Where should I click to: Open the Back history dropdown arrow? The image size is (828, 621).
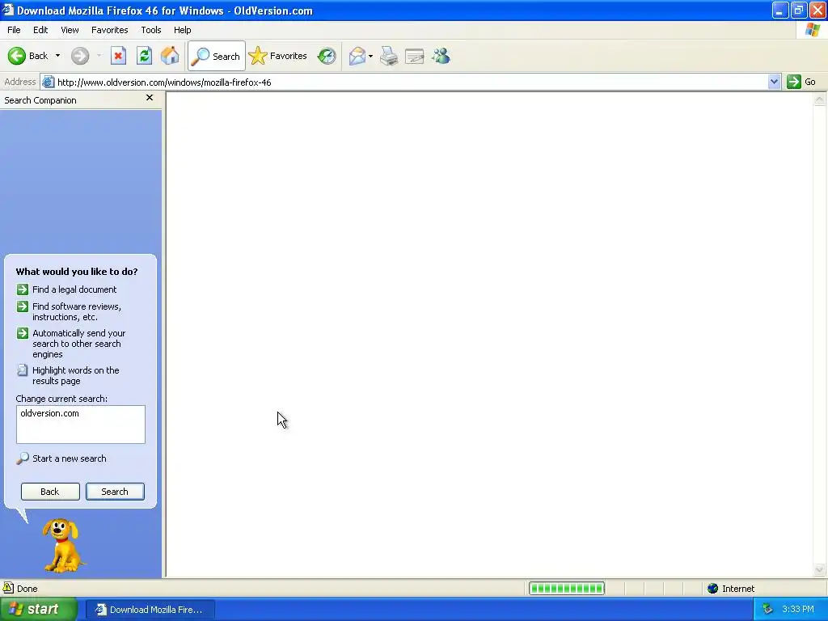(57, 56)
